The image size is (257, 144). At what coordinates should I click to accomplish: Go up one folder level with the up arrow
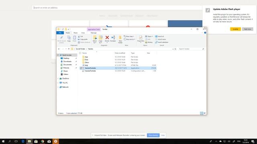point(69,49)
